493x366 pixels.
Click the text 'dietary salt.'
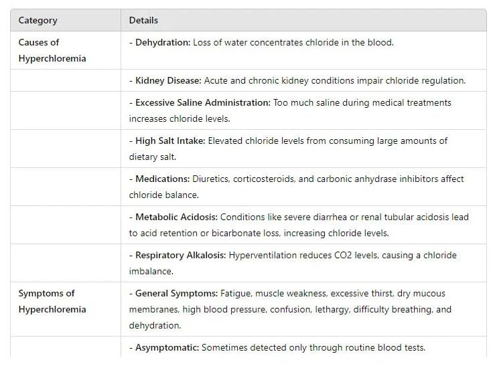click(153, 157)
